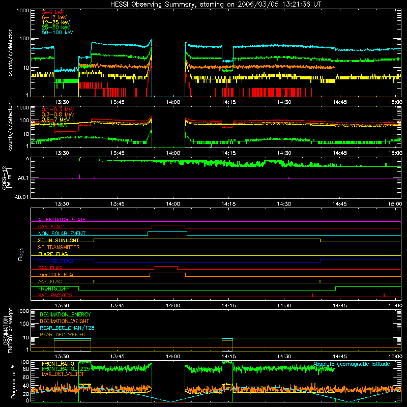
Task: Select the FRONT_RATIO_1225 legend label
Action: (x=66, y=369)
